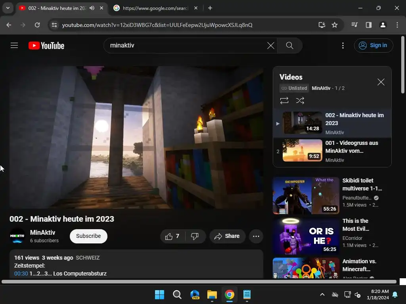
Task: Open the Windows Start menu
Action: pos(159,294)
